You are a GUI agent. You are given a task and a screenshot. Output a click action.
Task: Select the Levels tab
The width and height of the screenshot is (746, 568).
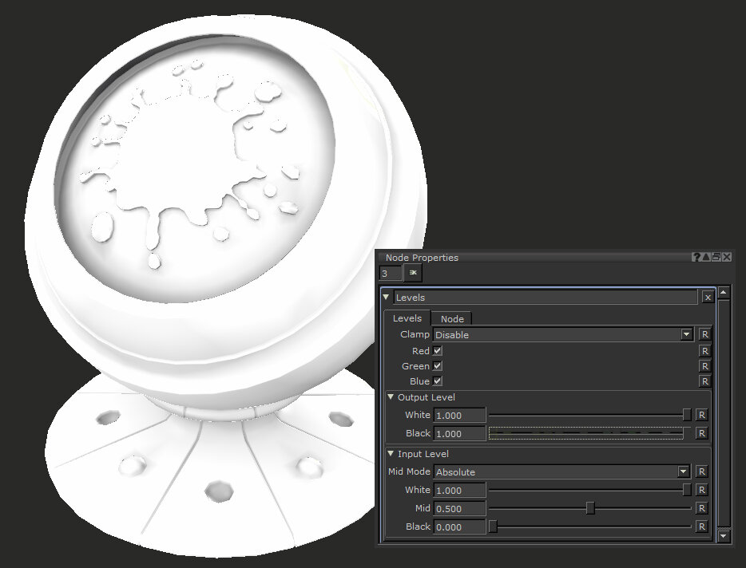pyautogui.click(x=407, y=318)
